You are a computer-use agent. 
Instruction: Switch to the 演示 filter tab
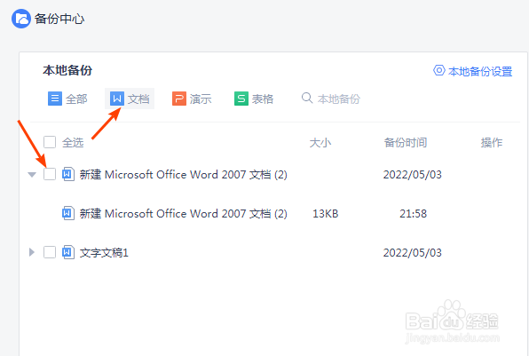pos(192,99)
